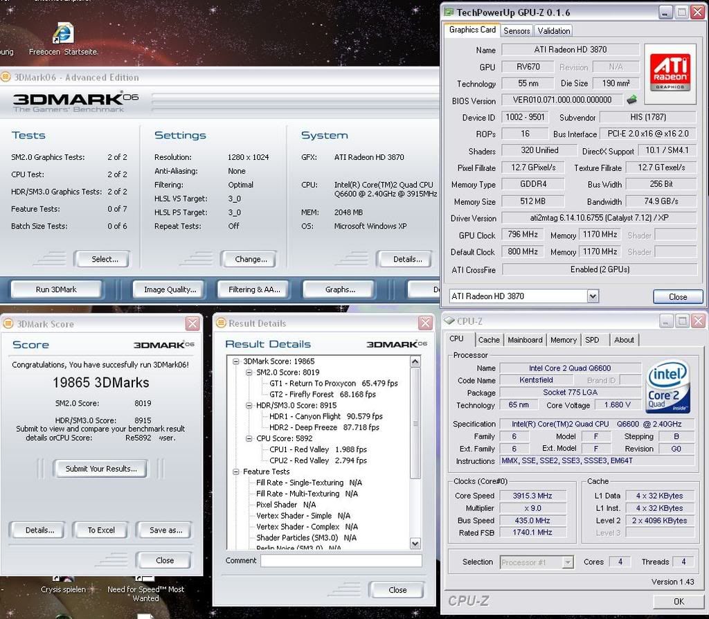Open Image Quality... settings
This screenshot has width=709, height=619.
pyautogui.click(x=170, y=289)
